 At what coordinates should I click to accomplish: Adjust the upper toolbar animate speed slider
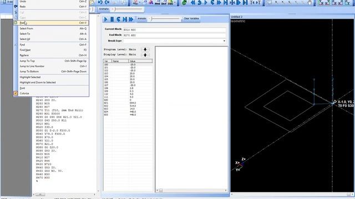(x=128, y=9)
